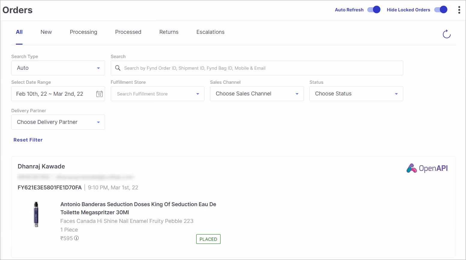Switch to the New tab
Image resolution: width=466 pixels, height=260 pixels.
(46, 32)
